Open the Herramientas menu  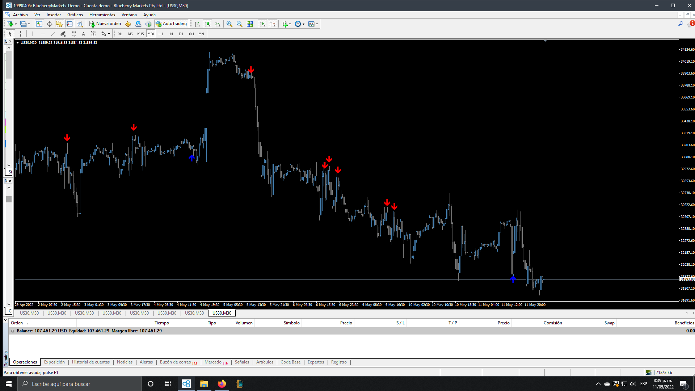tap(102, 15)
